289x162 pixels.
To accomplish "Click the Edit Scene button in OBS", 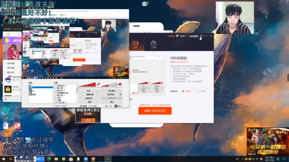I will [90, 94].
